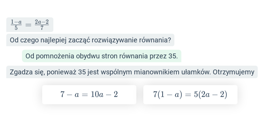Click the message starting 'Zgadza się, ponieważ'

click(132, 72)
